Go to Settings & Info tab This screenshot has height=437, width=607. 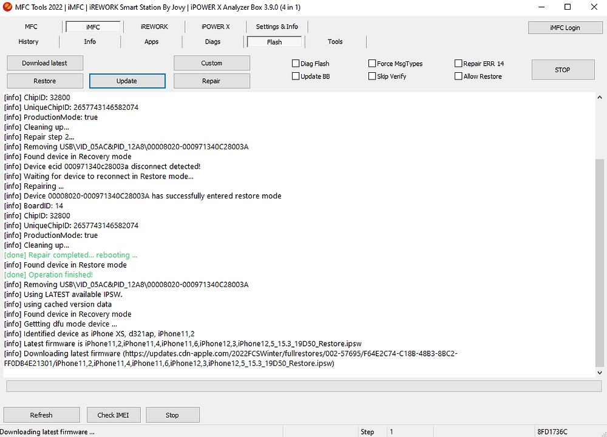[277, 27]
